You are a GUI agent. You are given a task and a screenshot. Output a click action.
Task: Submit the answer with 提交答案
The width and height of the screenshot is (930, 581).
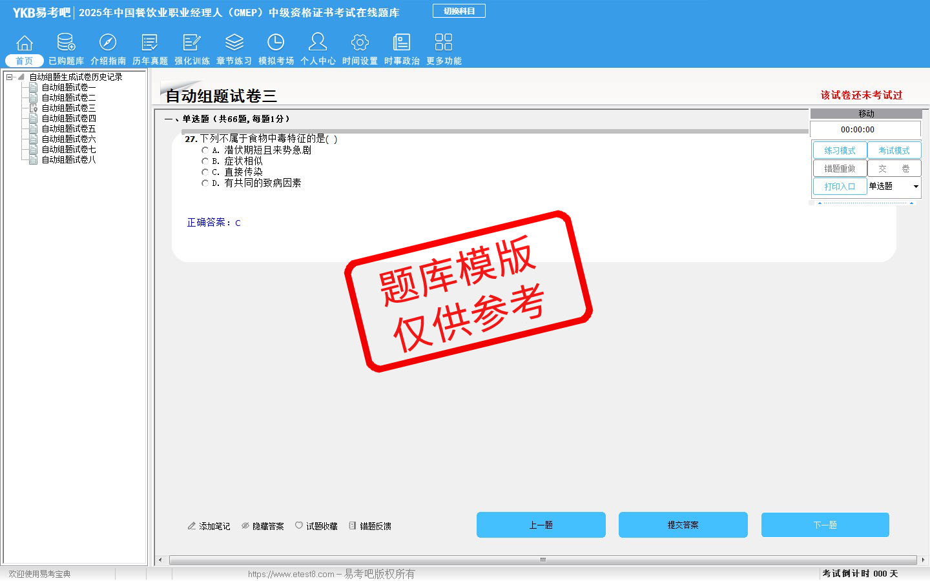pyautogui.click(x=683, y=525)
